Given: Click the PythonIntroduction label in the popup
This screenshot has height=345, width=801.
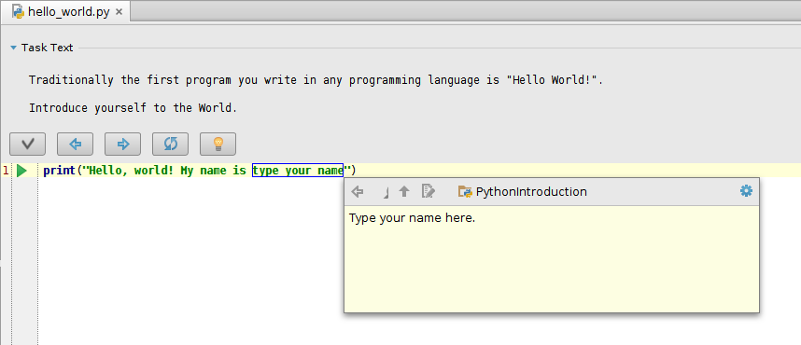Looking at the screenshot, I should (x=531, y=192).
